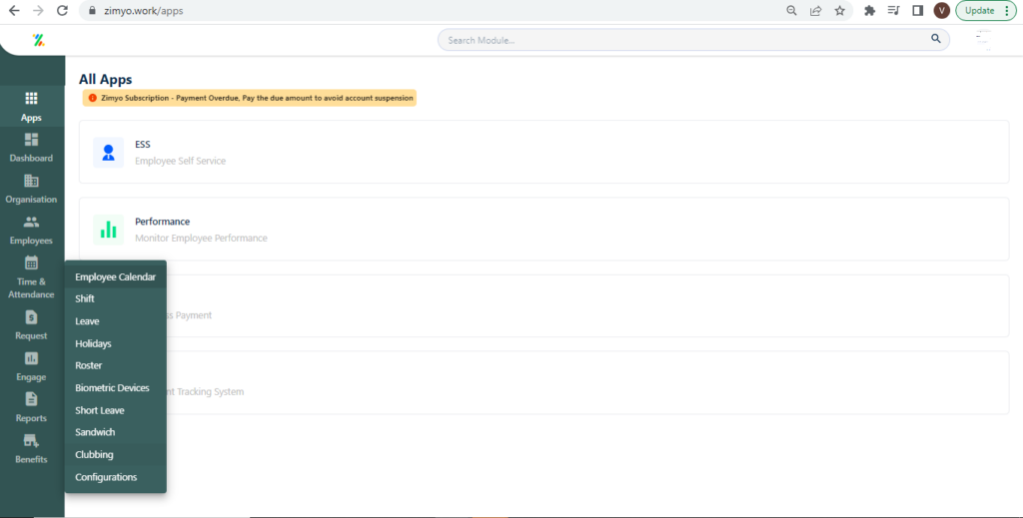Open the media control playlist icon
The width and height of the screenshot is (1023, 518).
pyautogui.click(x=893, y=10)
